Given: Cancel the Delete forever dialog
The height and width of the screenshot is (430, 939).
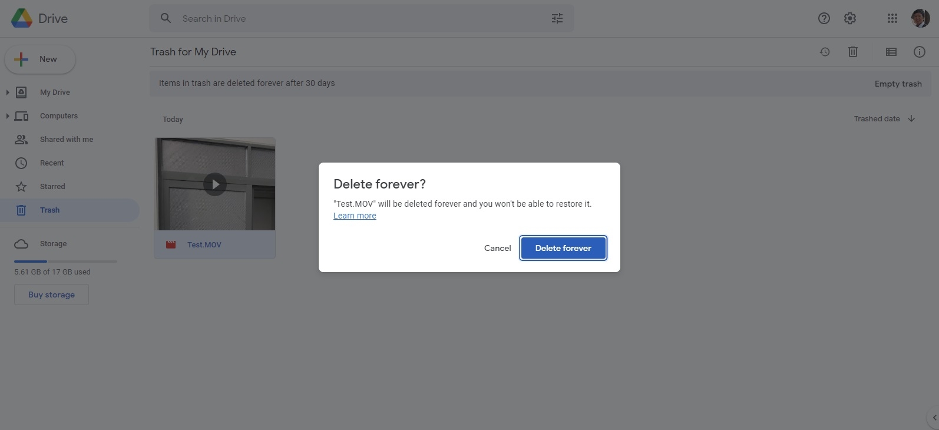Looking at the screenshot, I should pos(498,248).
